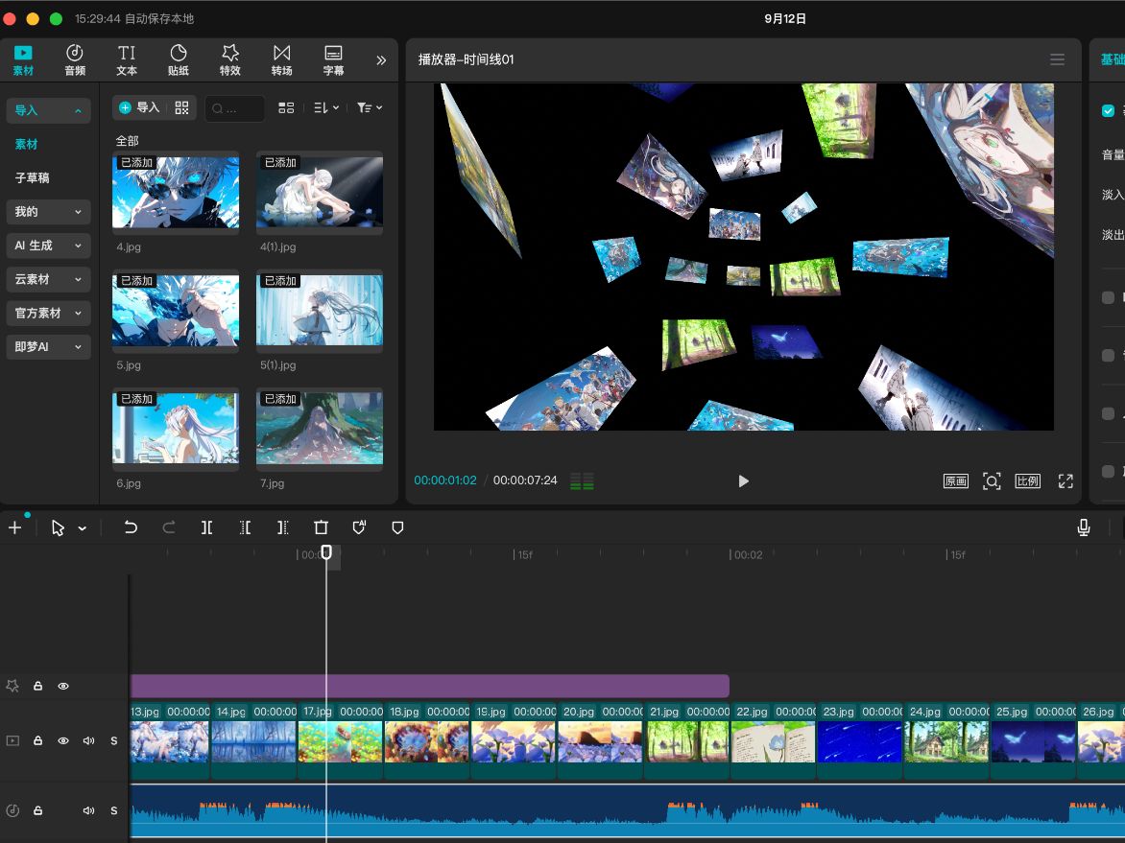Click the current timecode 00:00:01:02
Viewport: 1125px width, 843px height.
[444, 480]
